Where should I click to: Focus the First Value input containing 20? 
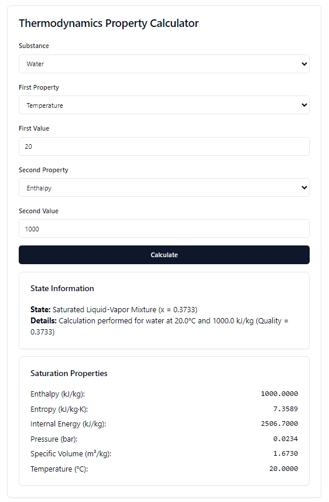tap(164, 146)
